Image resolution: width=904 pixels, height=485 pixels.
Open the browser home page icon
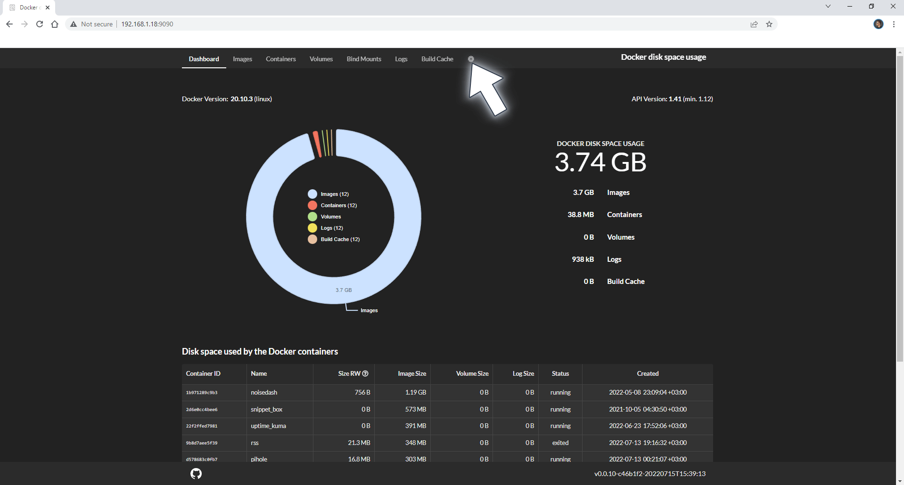coord(55,24)
